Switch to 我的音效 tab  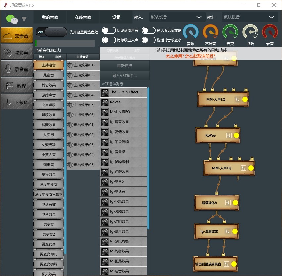click(x=50, y=17)
